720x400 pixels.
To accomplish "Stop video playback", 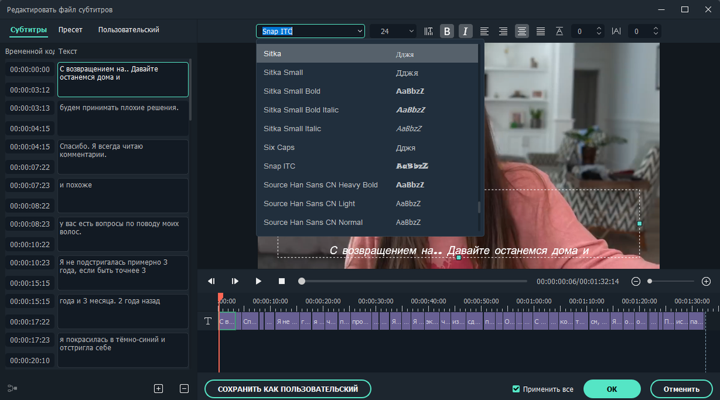I will coord(281,281).
